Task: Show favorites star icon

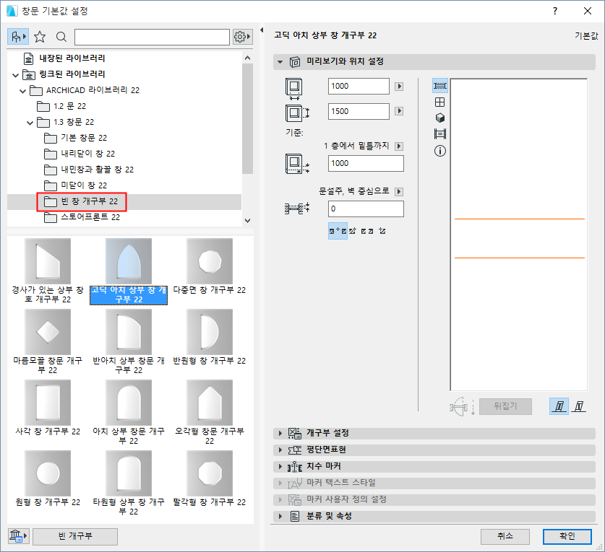Action: pyautogui.click(x=40, y=37)
